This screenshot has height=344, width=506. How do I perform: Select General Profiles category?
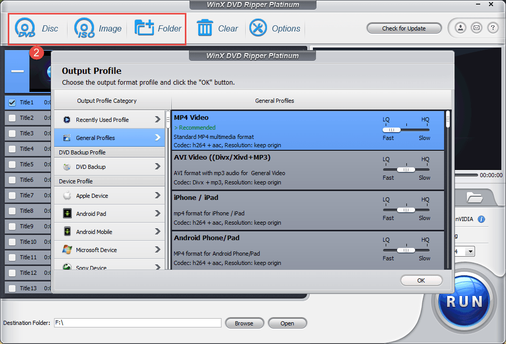pyautogui.click(x=109, y=138)
